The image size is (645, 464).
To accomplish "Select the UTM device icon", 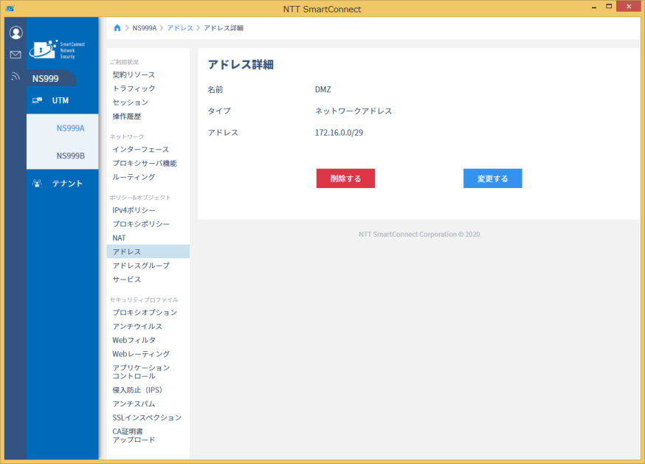I will click(x=37, y=100).
